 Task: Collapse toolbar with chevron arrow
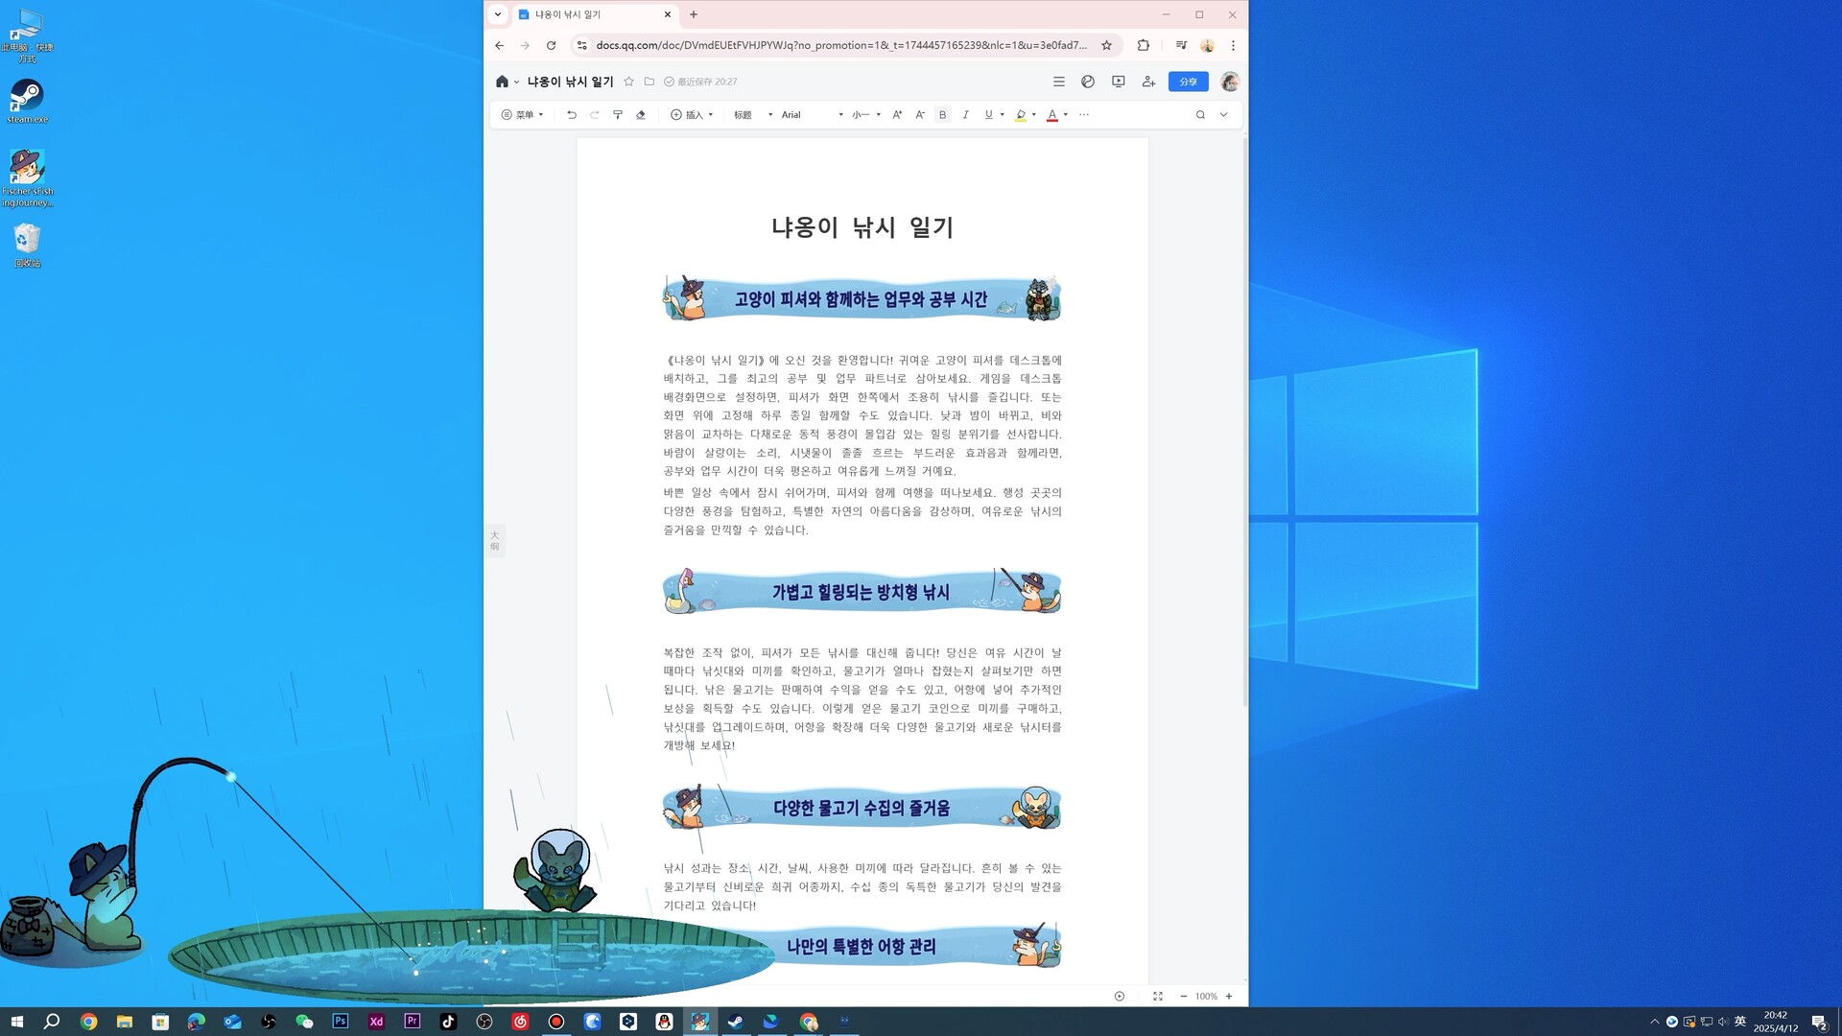coord(1223,115)
